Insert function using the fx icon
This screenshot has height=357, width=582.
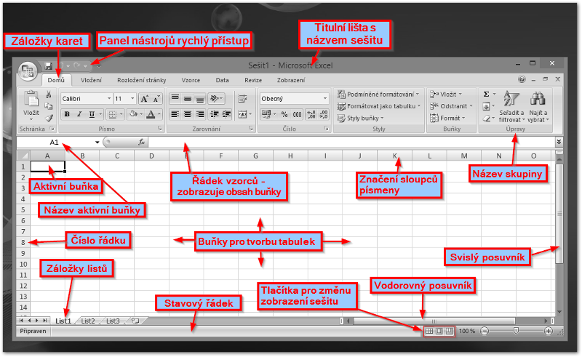[141, 142]
